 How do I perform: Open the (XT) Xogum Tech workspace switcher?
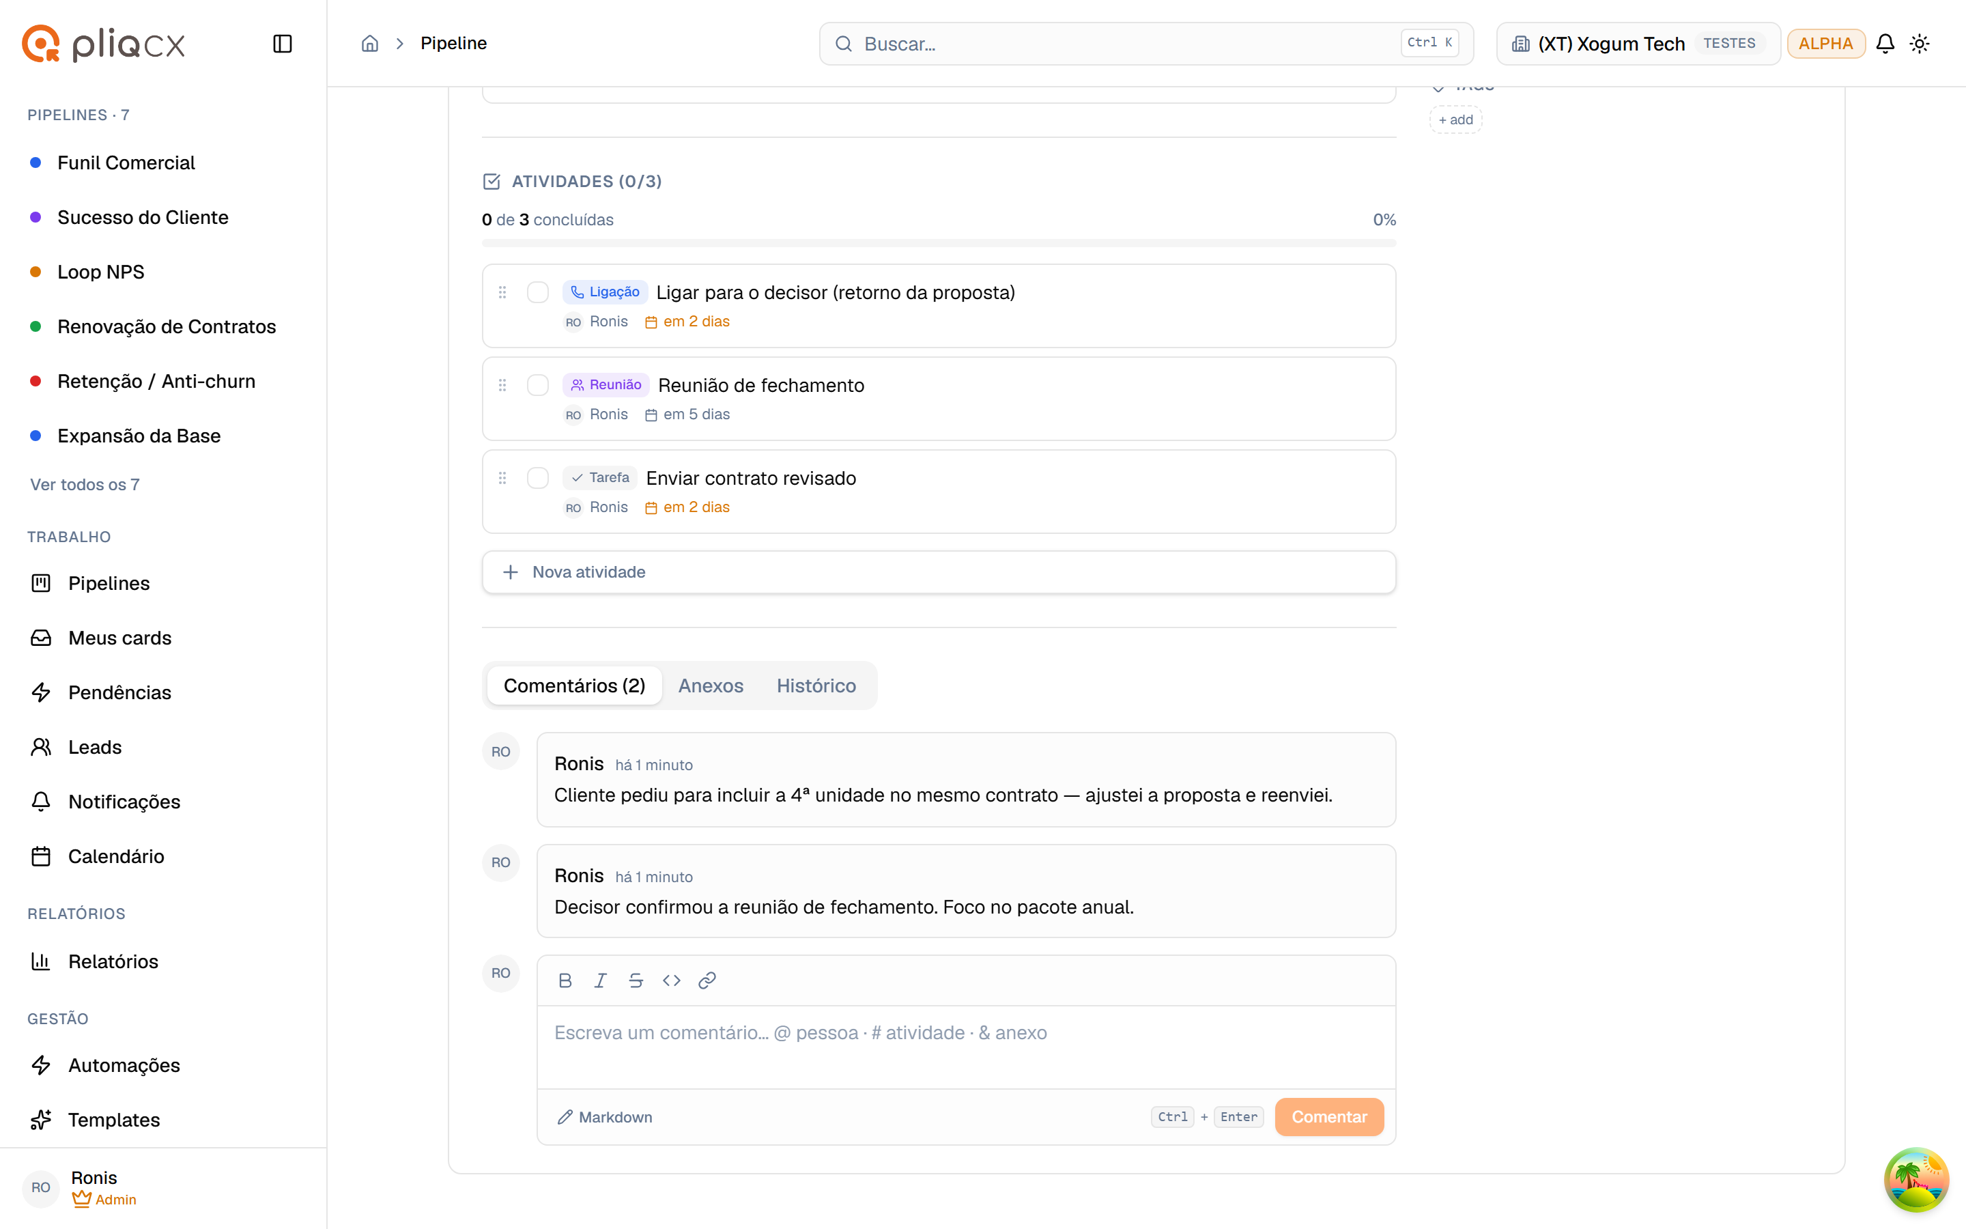click(x=1638, y=43)
